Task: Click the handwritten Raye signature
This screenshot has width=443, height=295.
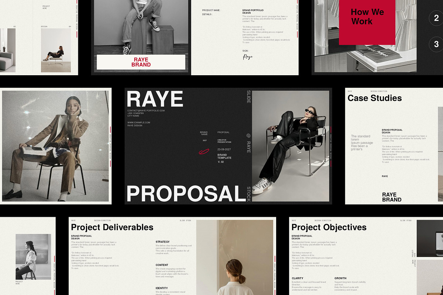Action: click(x=248, y=57)
